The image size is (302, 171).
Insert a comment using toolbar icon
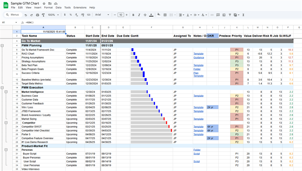(x=219, y=15)
